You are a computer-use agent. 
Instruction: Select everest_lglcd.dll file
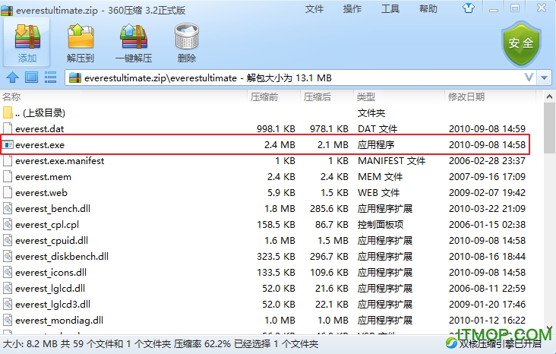tap(50, 289)
